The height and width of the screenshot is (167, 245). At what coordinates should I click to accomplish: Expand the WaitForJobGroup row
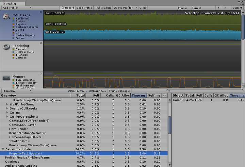(7, 104)
